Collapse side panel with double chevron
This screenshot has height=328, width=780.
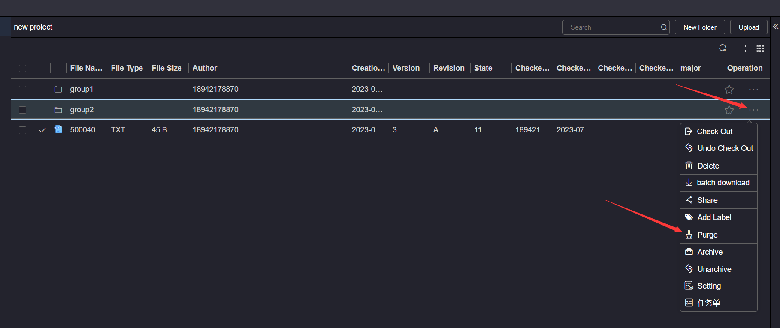click(x=776, y=27)
